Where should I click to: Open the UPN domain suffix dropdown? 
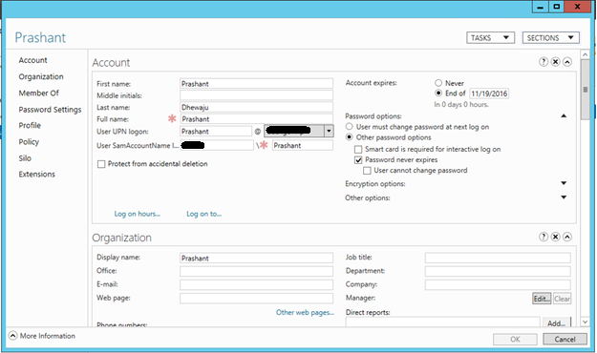(x=329, y=132)
